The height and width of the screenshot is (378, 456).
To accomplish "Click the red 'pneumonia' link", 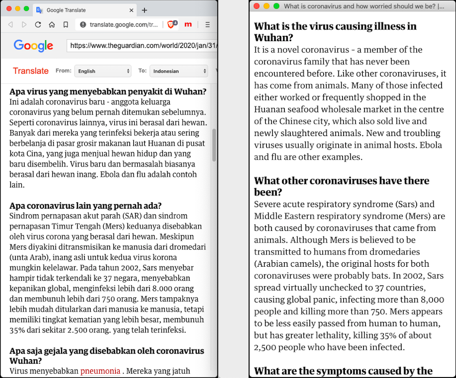I will pos(100,371).
